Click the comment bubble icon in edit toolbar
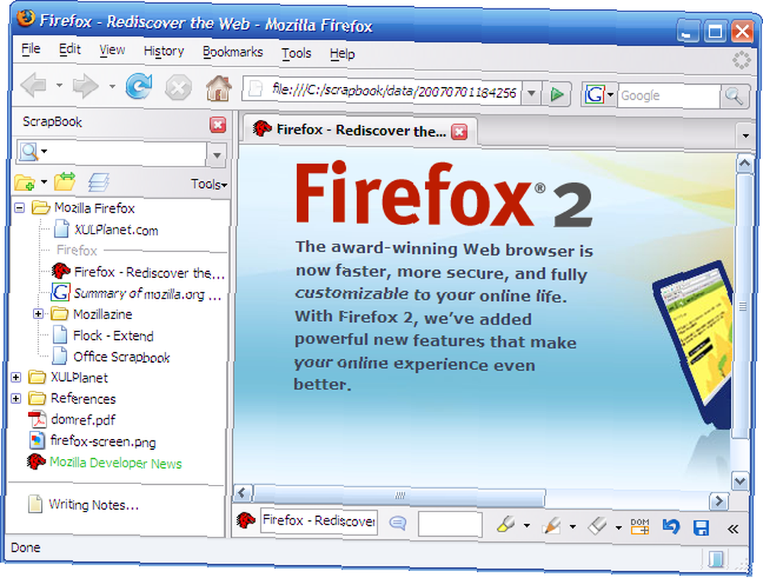This screenshot has height=578, width=763. coord(398,523)
